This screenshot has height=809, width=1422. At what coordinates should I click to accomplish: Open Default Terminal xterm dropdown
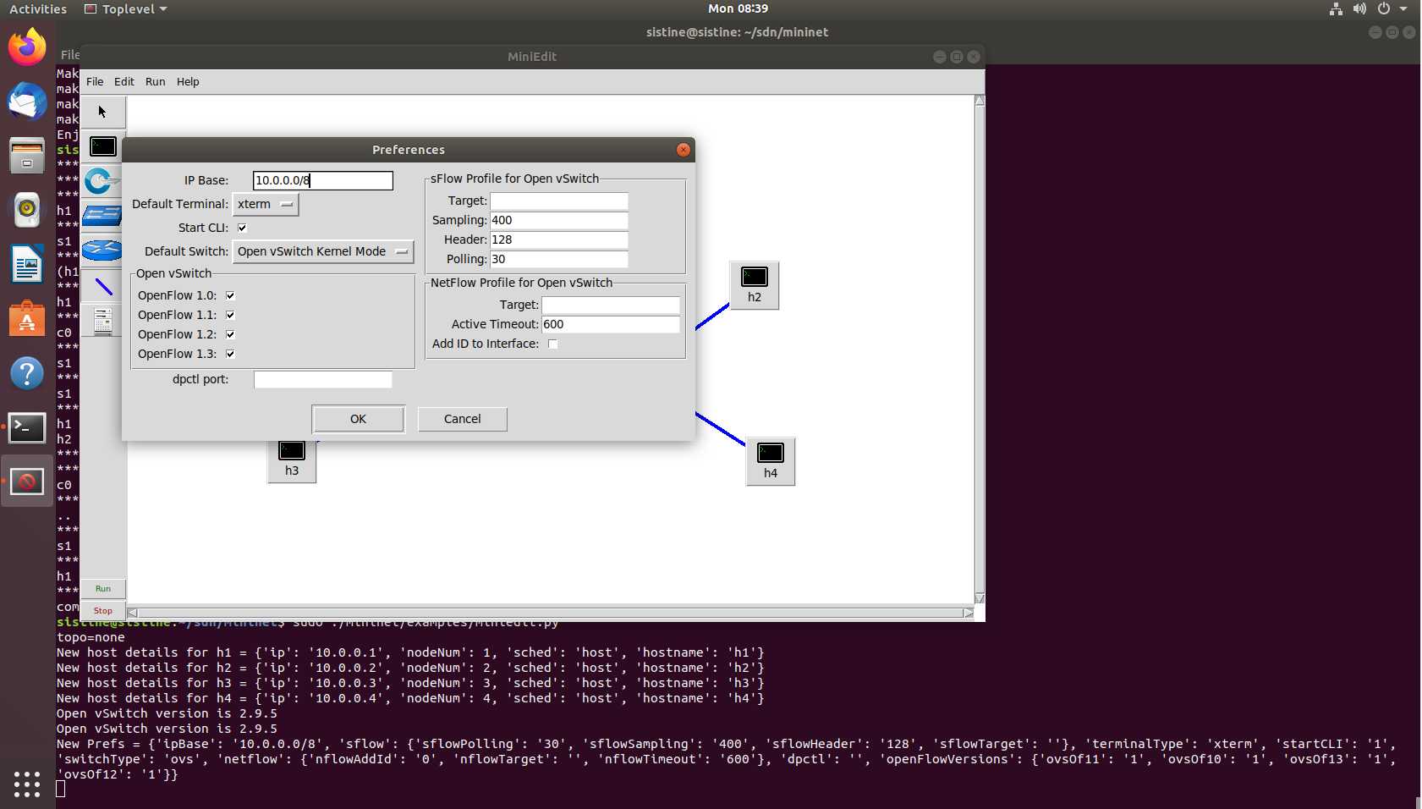click(266, 204)
